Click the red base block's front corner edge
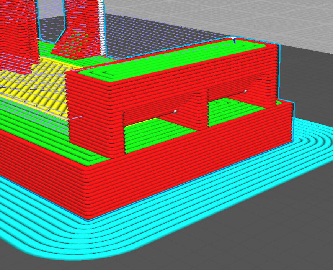The image size is (333, 270). pyautogui.click(x=87, y=191)
